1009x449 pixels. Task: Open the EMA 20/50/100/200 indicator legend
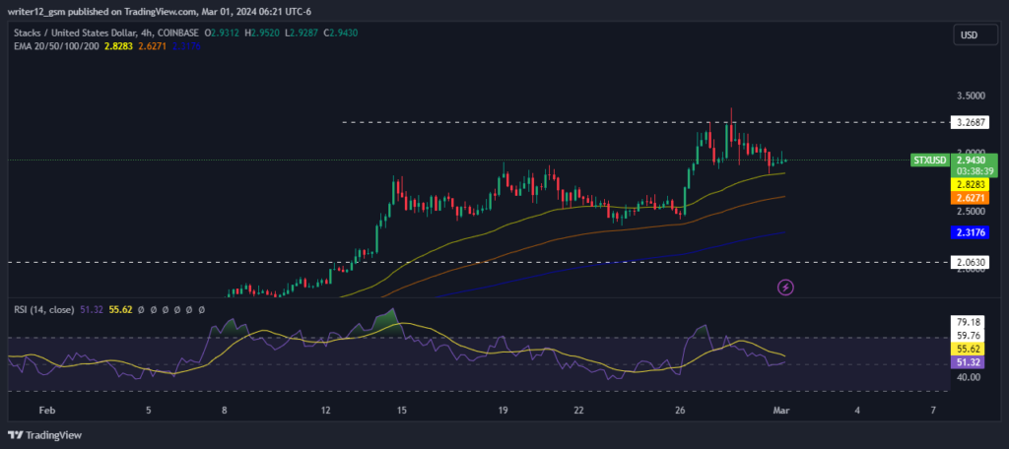click(57, 46)
